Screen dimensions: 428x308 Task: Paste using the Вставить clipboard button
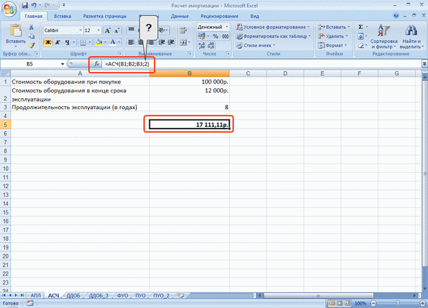pyautogui.click(x=16, y=34)
